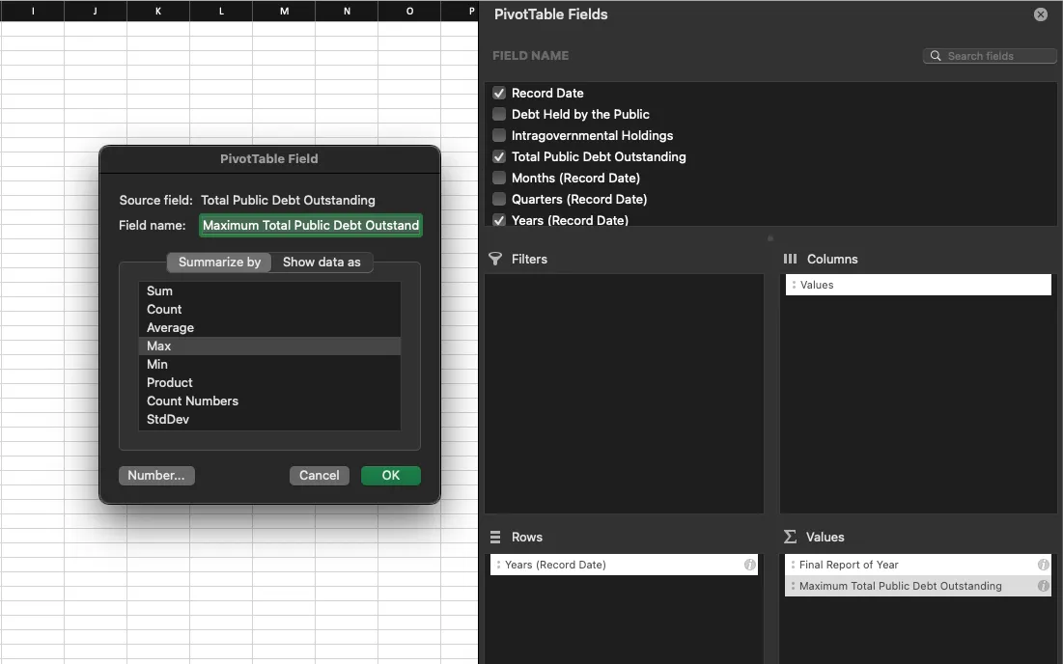Uncheck the Record Date field

tap(499, 93)
